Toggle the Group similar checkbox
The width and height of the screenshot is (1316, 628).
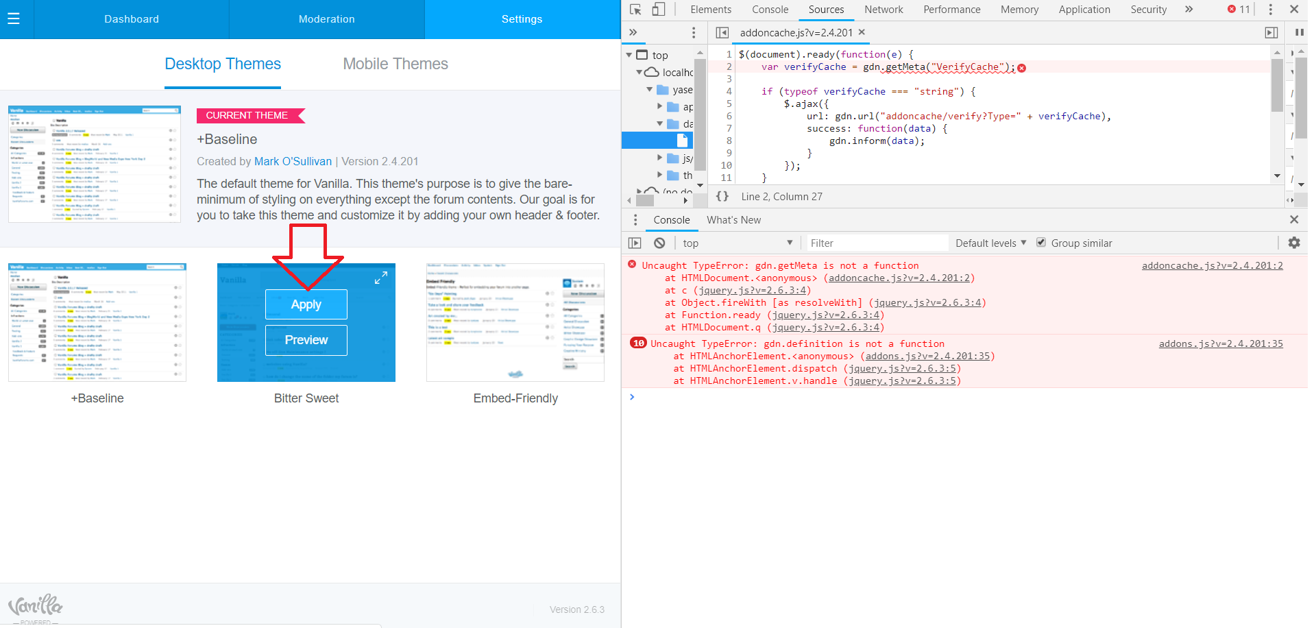1041,243
